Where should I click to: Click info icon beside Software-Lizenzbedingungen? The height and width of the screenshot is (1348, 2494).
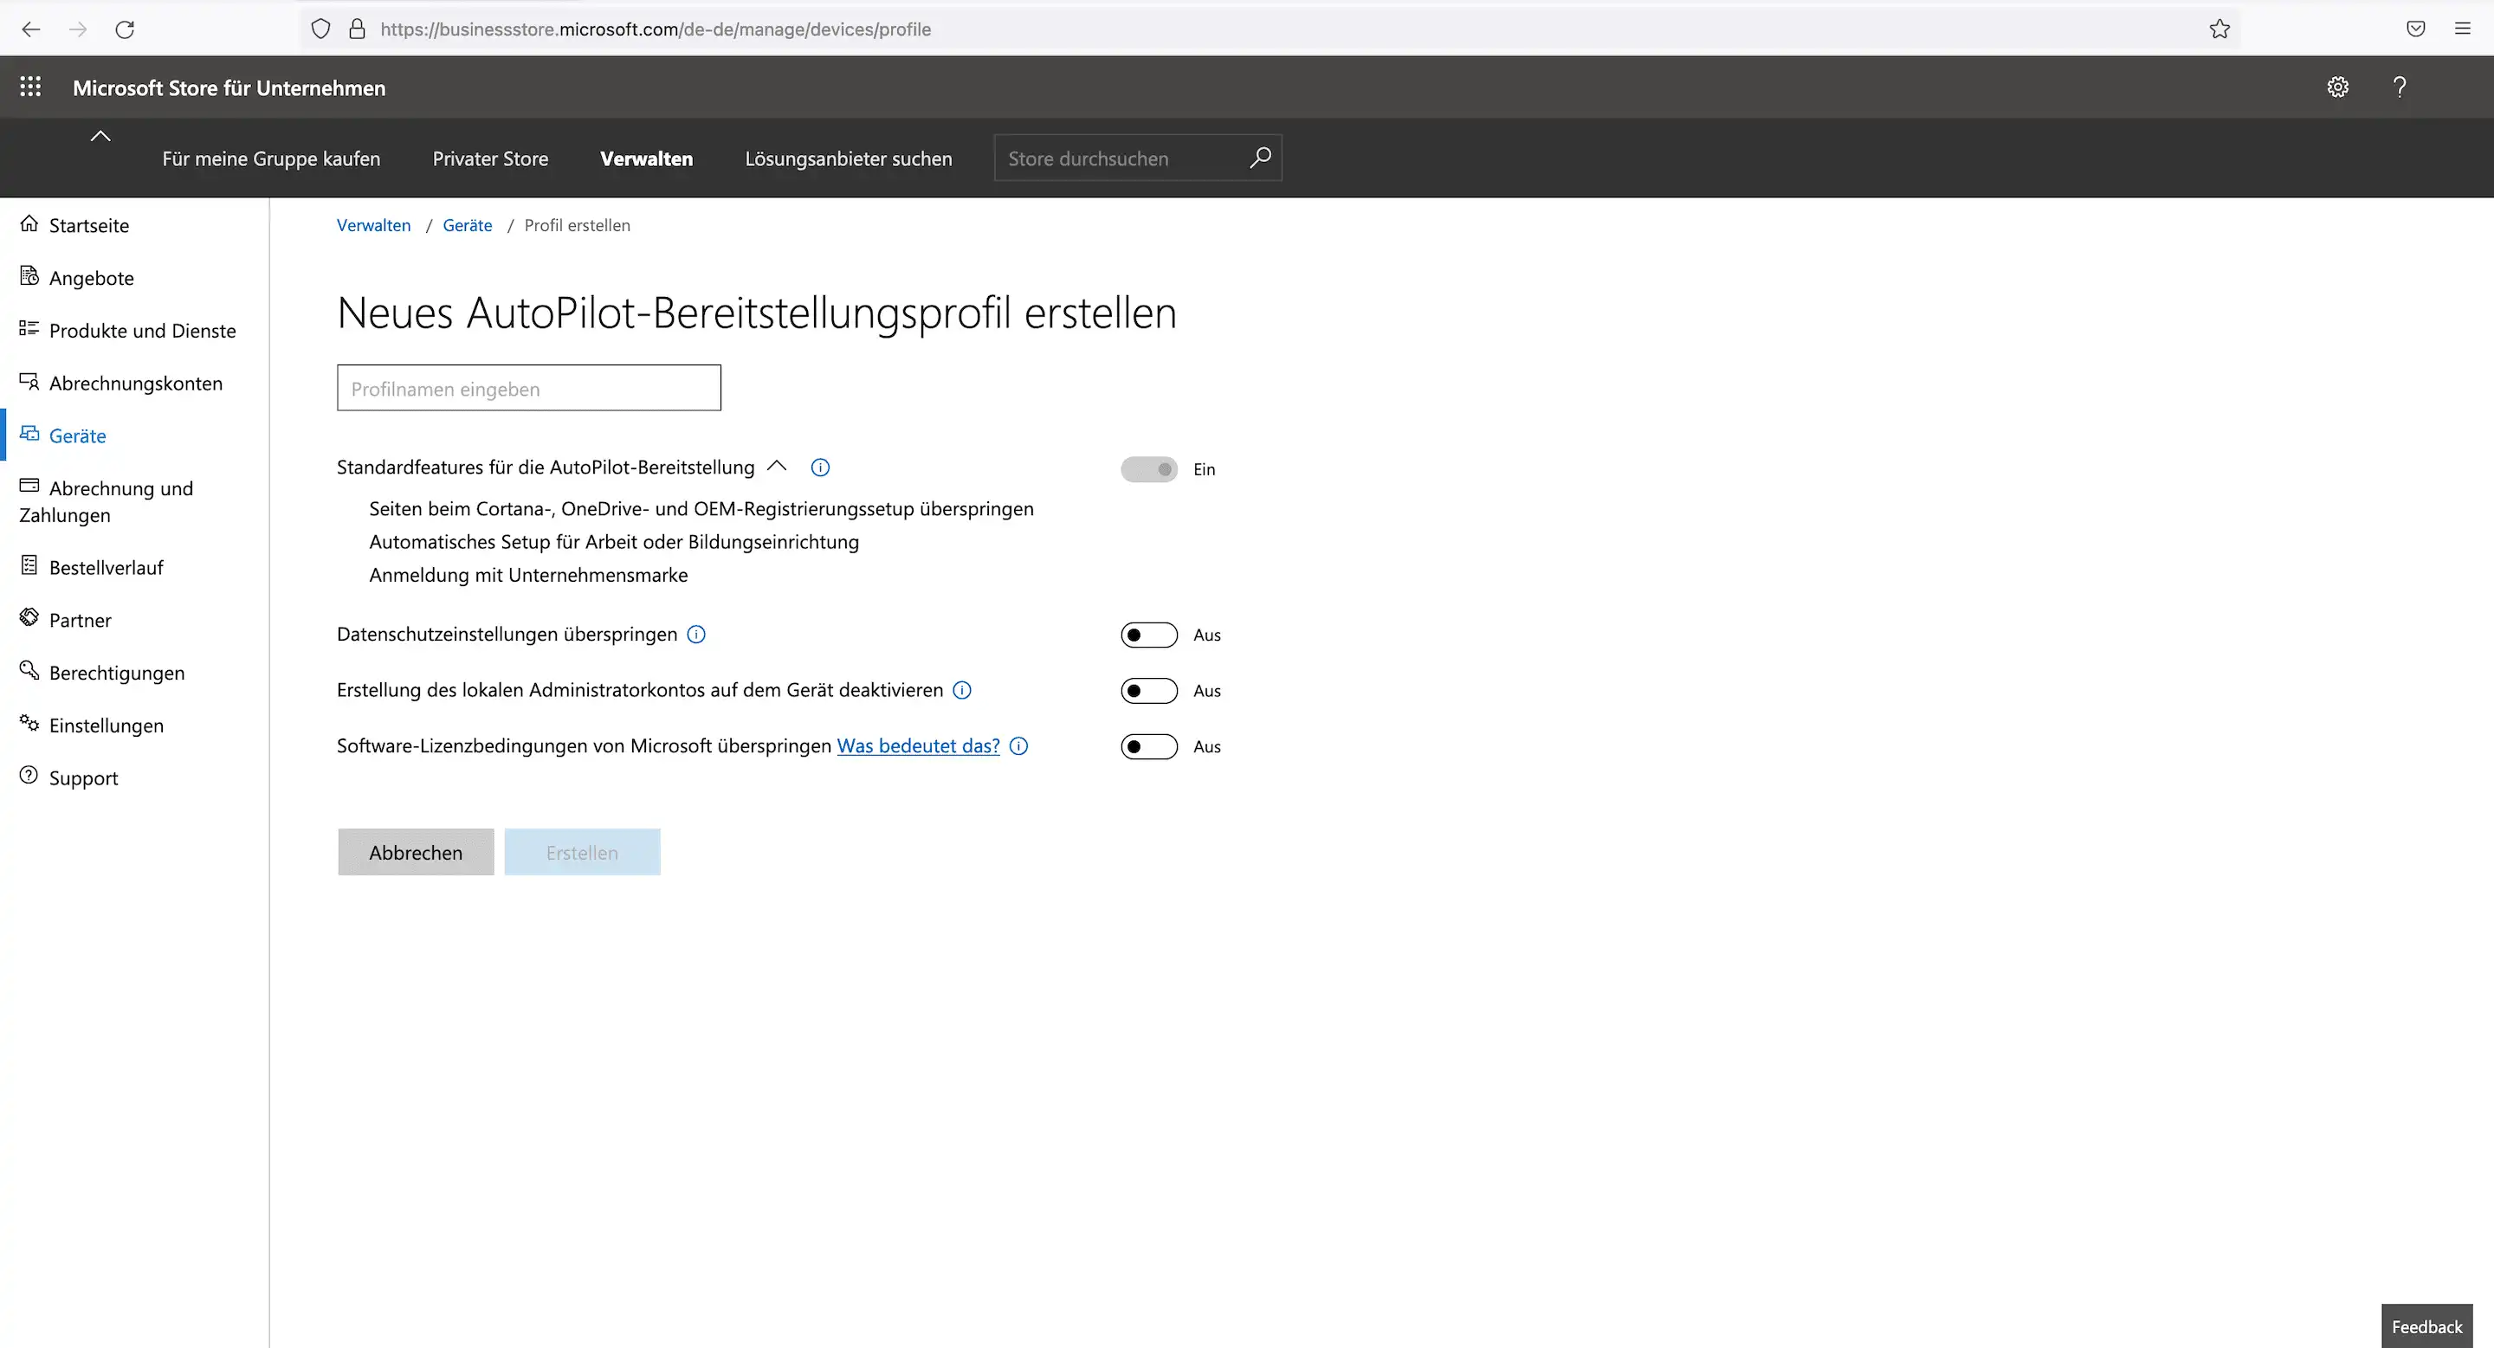(x=1018, y=746)
